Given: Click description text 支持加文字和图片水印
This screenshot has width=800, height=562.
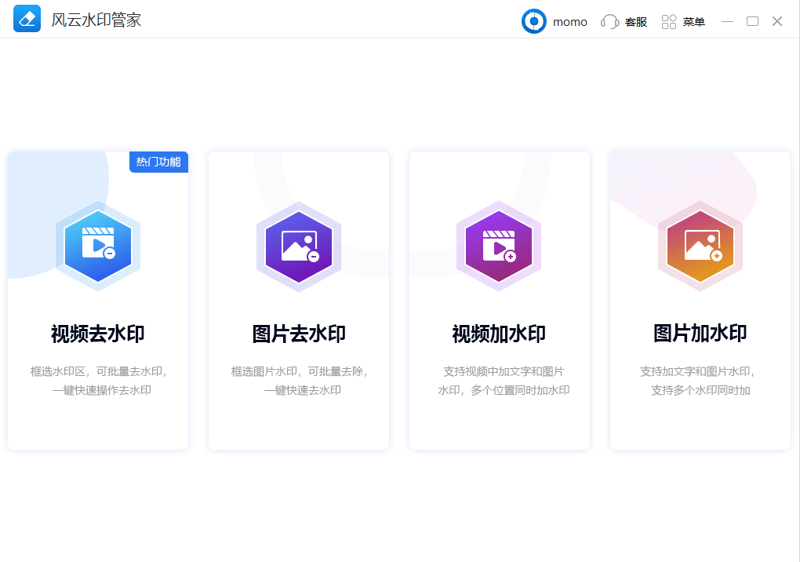Looking at the screenshot, I should pyautogui.click(x=697, y=371).
